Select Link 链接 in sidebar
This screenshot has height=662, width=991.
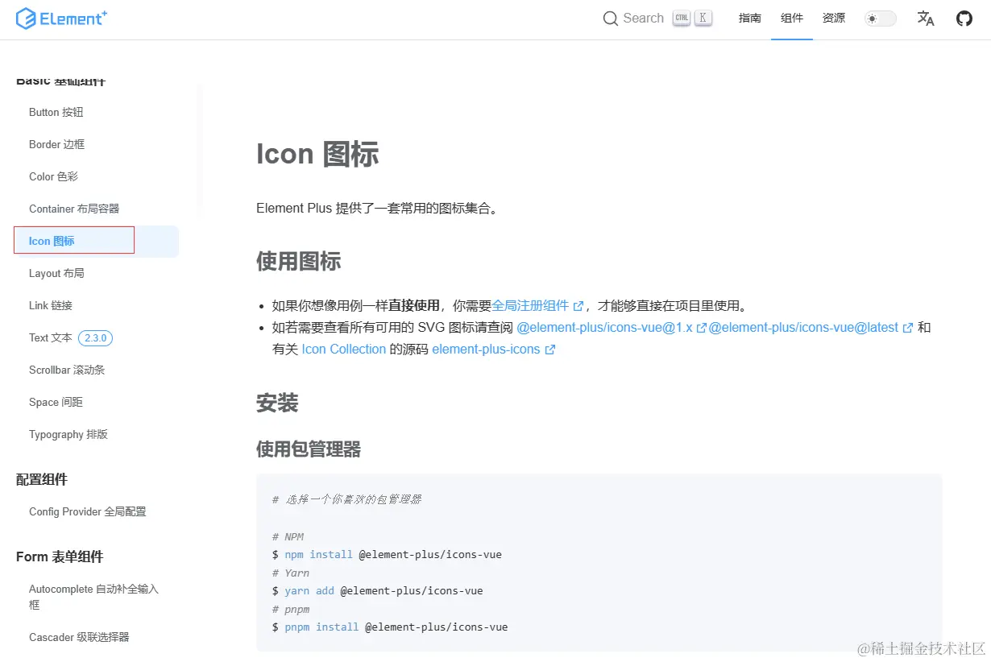pyautogui.click(x=51, y=305)
